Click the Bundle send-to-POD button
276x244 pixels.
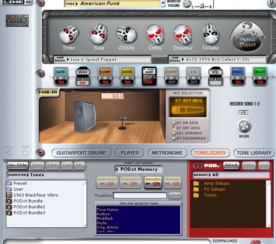pyautogui.click(x=172, y=183)
